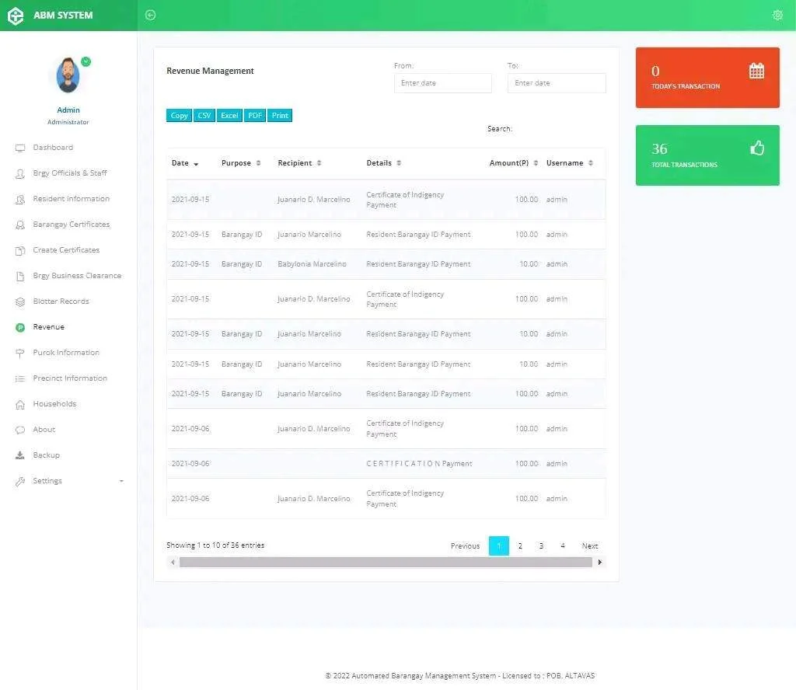Viewport: 796px width, 690px height.
Task: Sort table by Purpose column
Action: [241, 163]
